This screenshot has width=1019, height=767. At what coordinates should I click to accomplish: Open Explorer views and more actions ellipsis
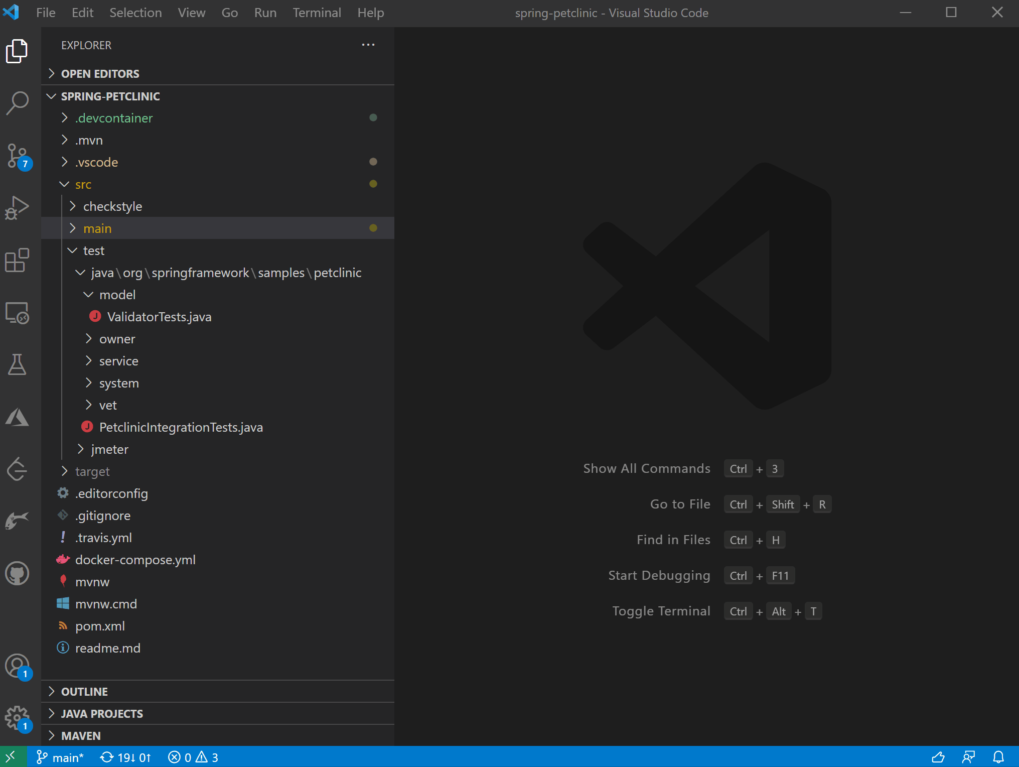pos(368,45)
